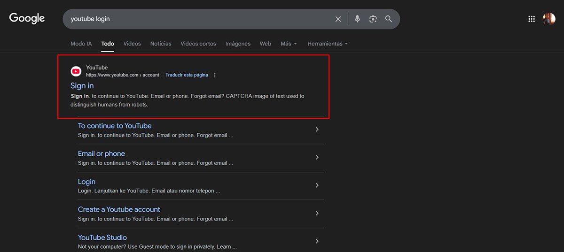Click the snippet starting 'Login. Lanjutkan ke YouTube'
This screenshot has width=564, height=252.
tap(149, 191)
